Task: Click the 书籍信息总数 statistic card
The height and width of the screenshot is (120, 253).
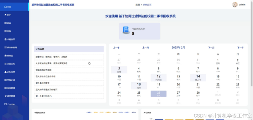Action: (x=140, y=31)
